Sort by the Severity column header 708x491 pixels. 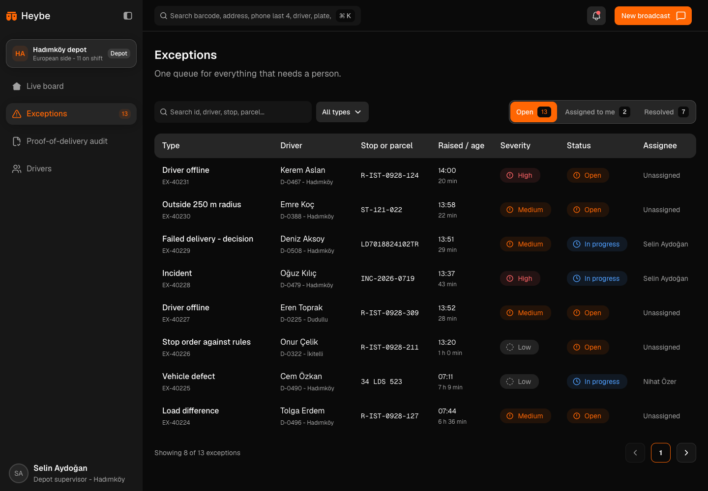tap(515, 146)
